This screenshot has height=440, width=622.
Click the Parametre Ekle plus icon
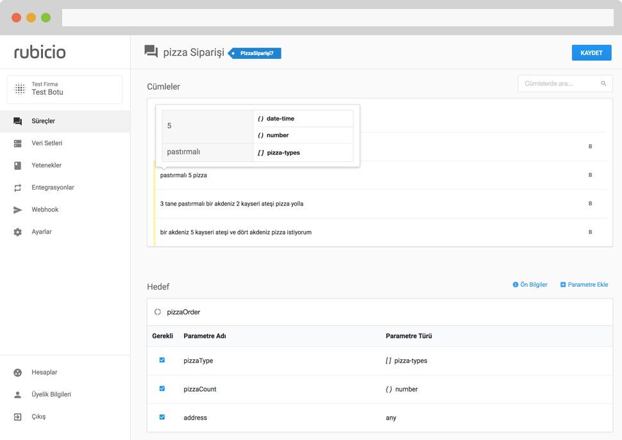coord(563,285)
